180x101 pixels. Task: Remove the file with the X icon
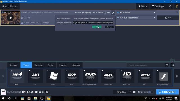pyautogui.click(x=177, y=12)
